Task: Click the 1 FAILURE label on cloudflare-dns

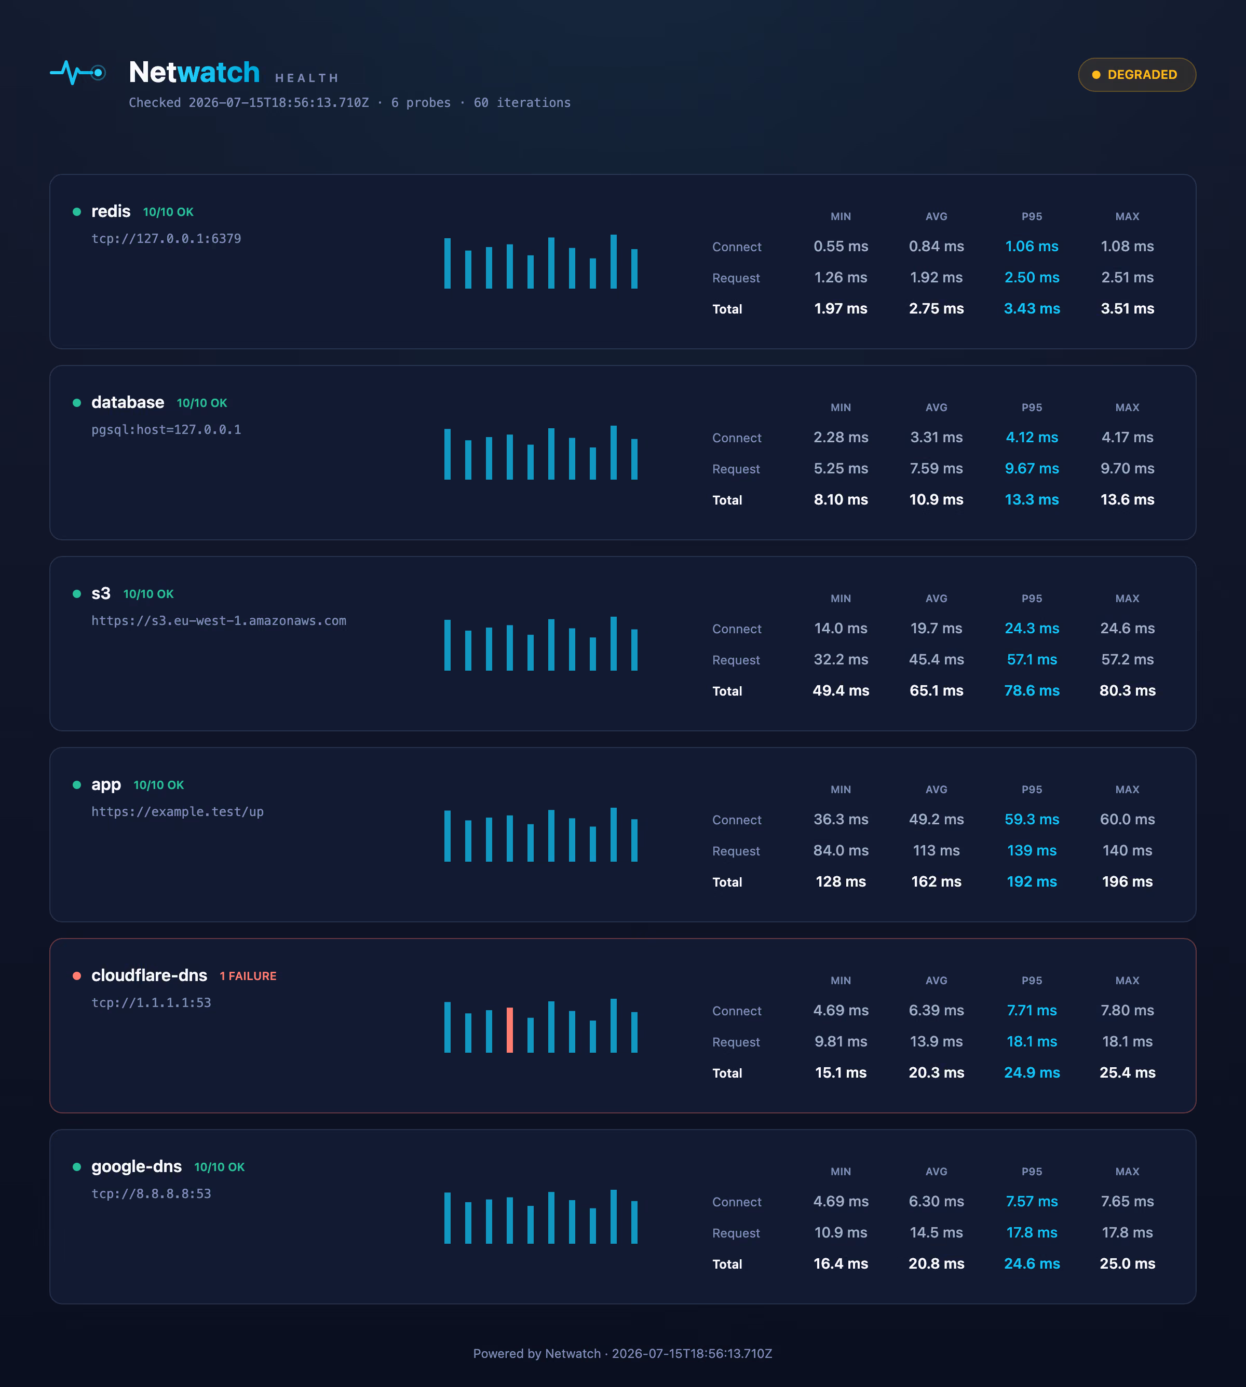Action: 248,976
